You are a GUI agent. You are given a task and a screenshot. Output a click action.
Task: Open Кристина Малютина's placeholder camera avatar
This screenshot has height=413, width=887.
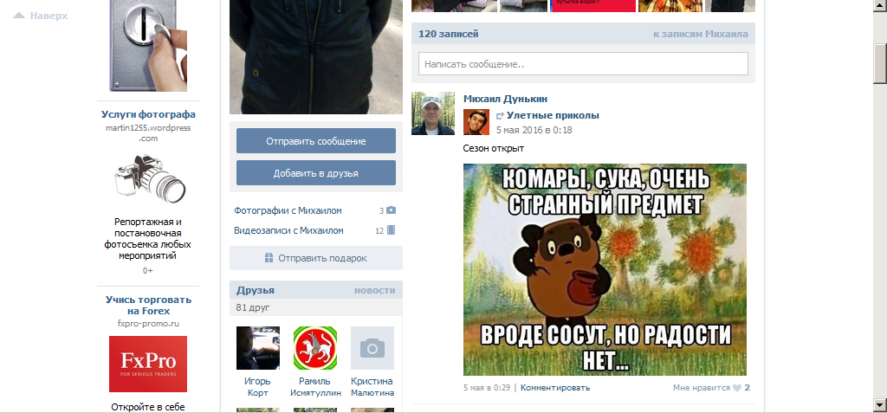pyautogui.click(x=372, y=348)
